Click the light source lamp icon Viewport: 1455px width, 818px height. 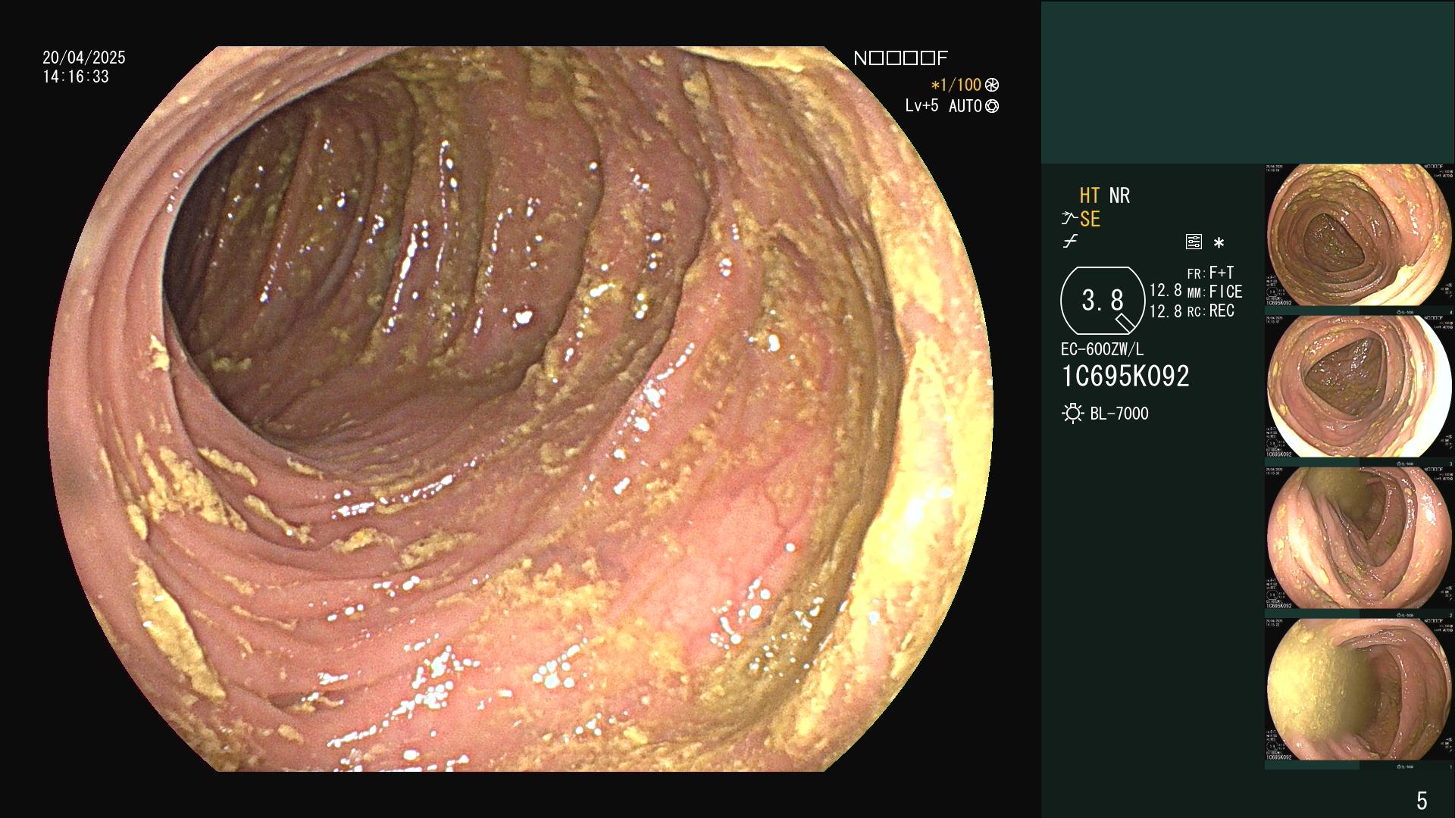(1072, 414)
